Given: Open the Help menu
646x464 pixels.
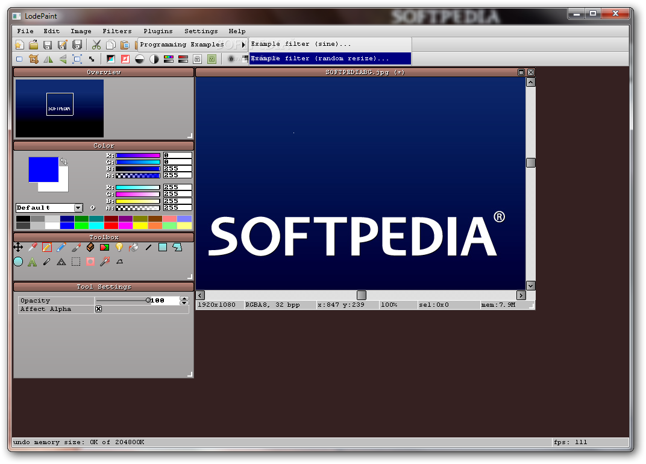Looking at the screenshot, I should click(x=237, y=31).
